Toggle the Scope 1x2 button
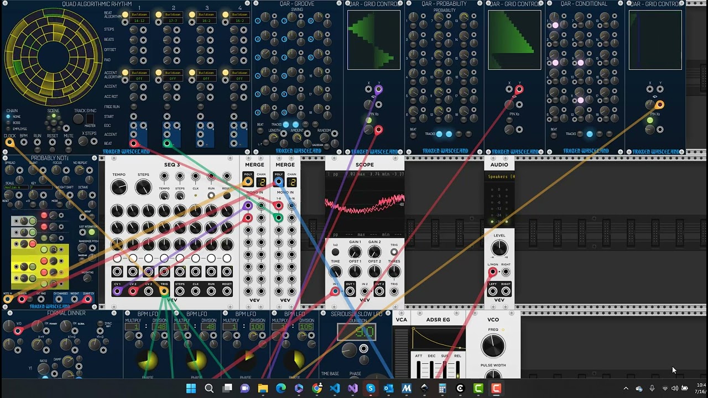708x398 pixels. pos(335,252)
